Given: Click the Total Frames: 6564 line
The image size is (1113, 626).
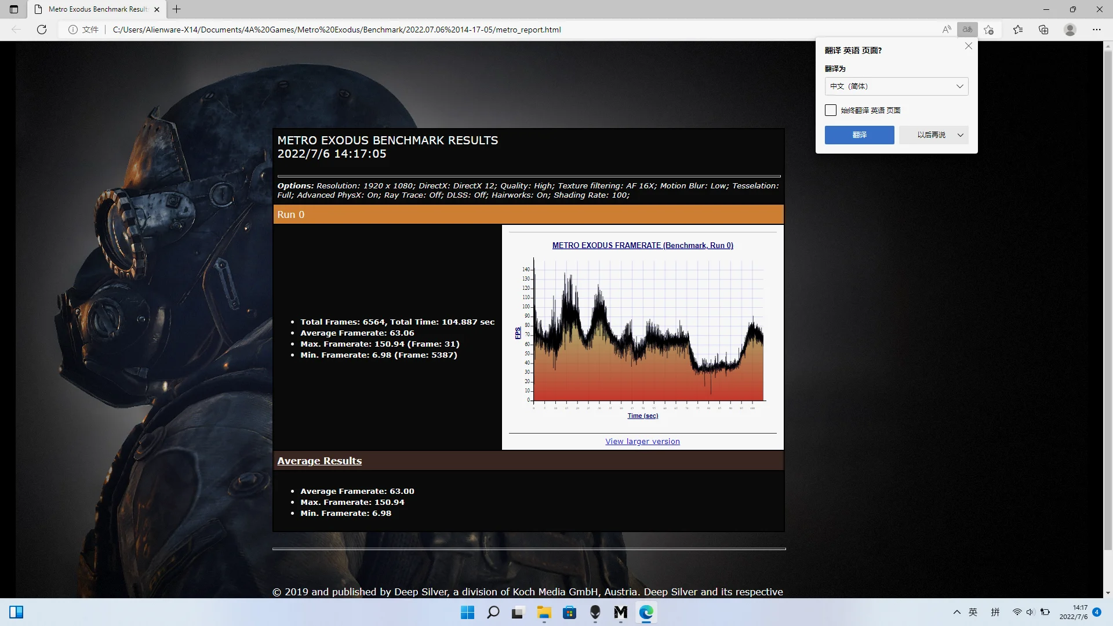Looking at the screenshot, I should pos(397,322).
